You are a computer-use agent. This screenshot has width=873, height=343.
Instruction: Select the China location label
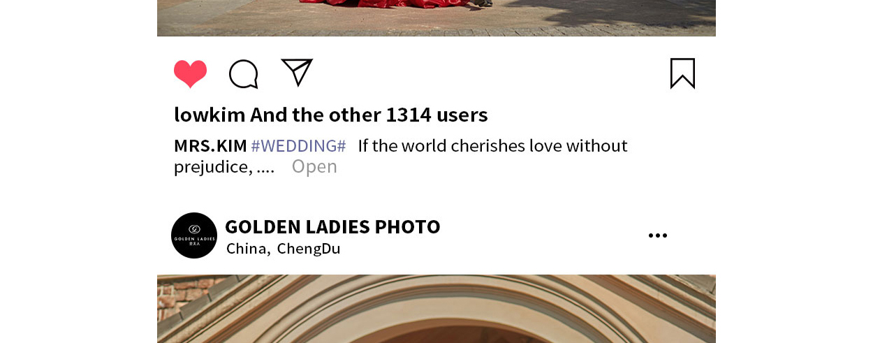click(x=248, y=249)
